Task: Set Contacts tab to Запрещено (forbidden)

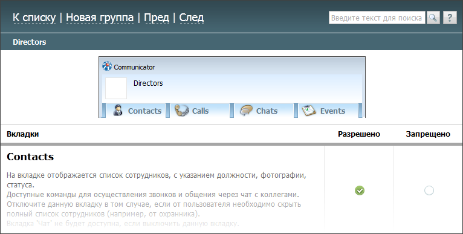Action: [x=429, y=190]
